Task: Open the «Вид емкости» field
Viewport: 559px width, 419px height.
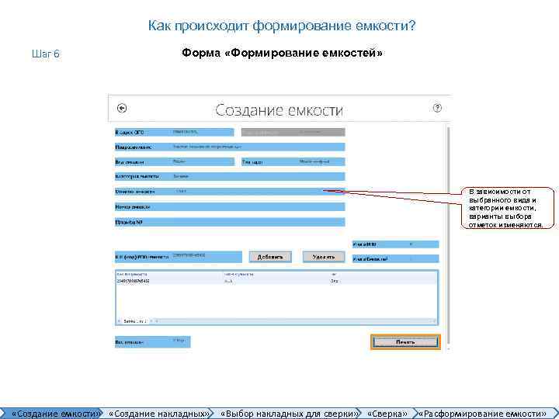Action: pyautogui.click(x=175, y=161)
